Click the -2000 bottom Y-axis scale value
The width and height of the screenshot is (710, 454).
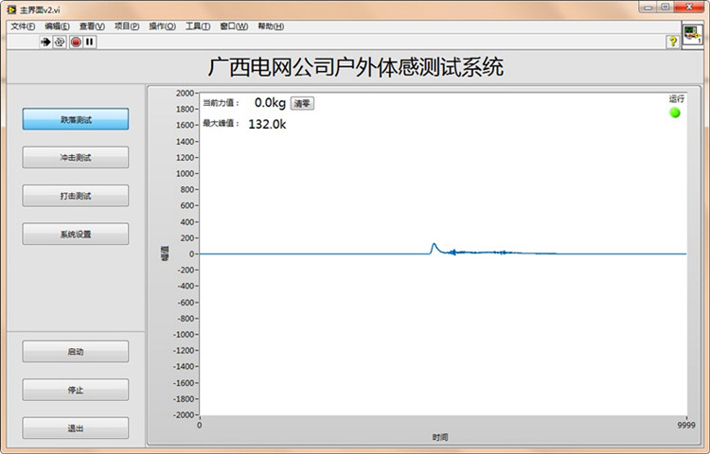tap(184, 414)
